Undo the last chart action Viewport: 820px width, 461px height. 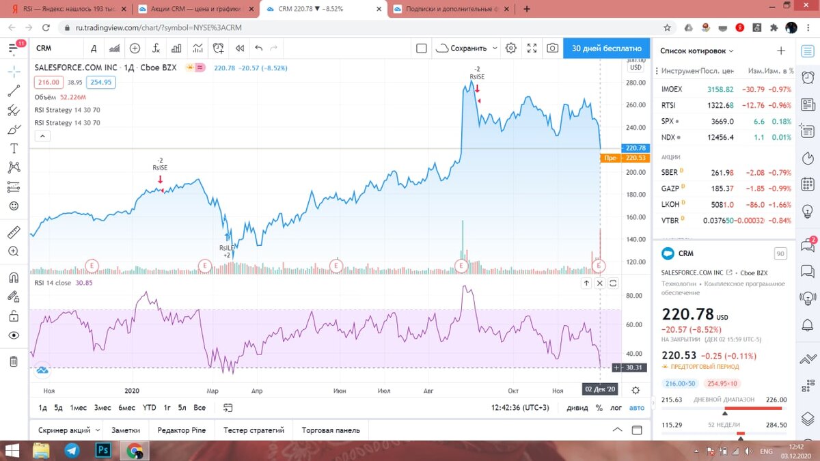click(258, 48)
